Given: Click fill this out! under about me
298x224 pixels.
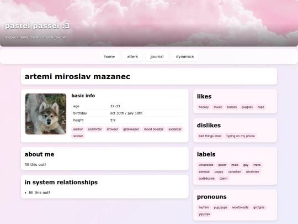Looking at the screenshot, I should click(x=35, y=165).
